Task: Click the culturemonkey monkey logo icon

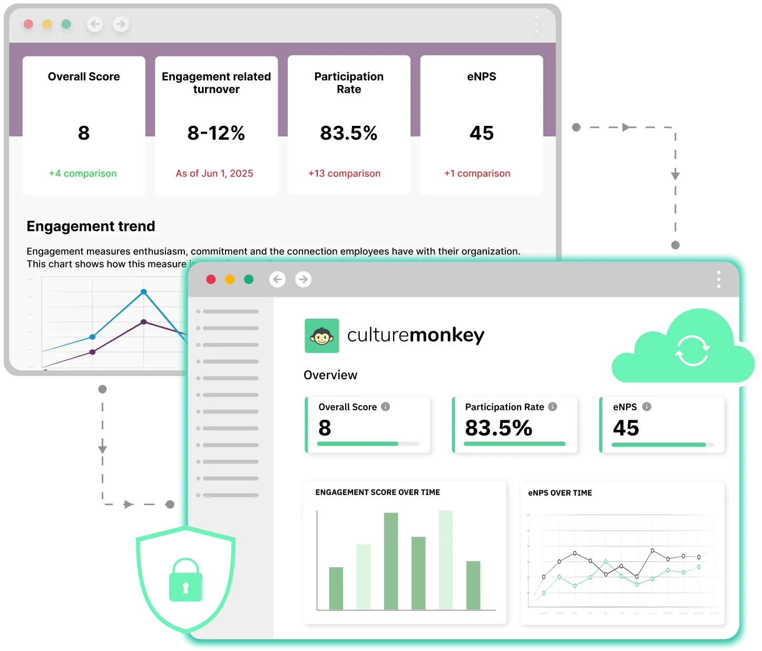Action: [x=322, y=336]
